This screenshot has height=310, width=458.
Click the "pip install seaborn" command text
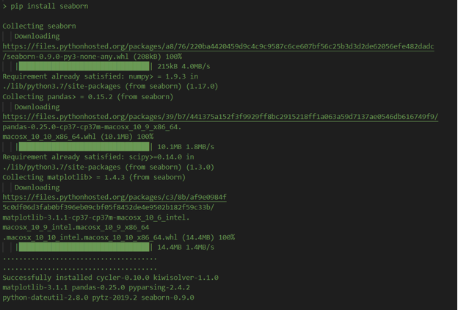49,6
